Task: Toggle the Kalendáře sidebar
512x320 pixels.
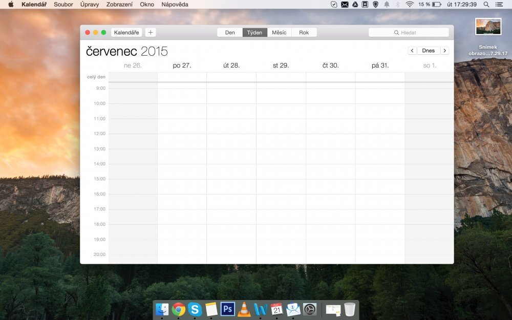Action: click(126, 32)
